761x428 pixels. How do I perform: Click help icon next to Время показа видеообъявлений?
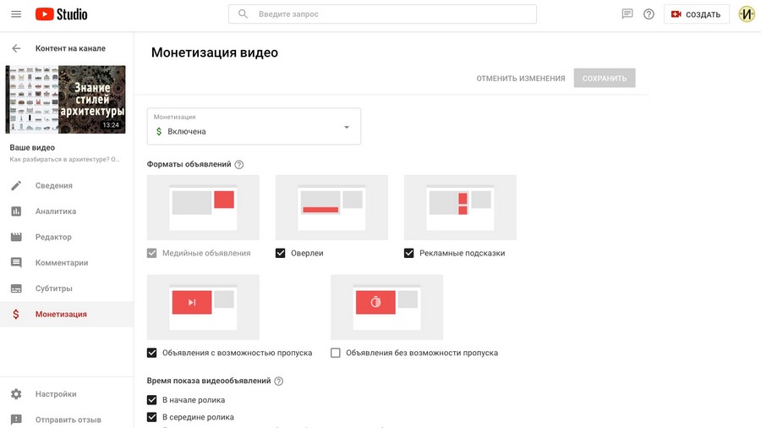click(x=279, y=381)
